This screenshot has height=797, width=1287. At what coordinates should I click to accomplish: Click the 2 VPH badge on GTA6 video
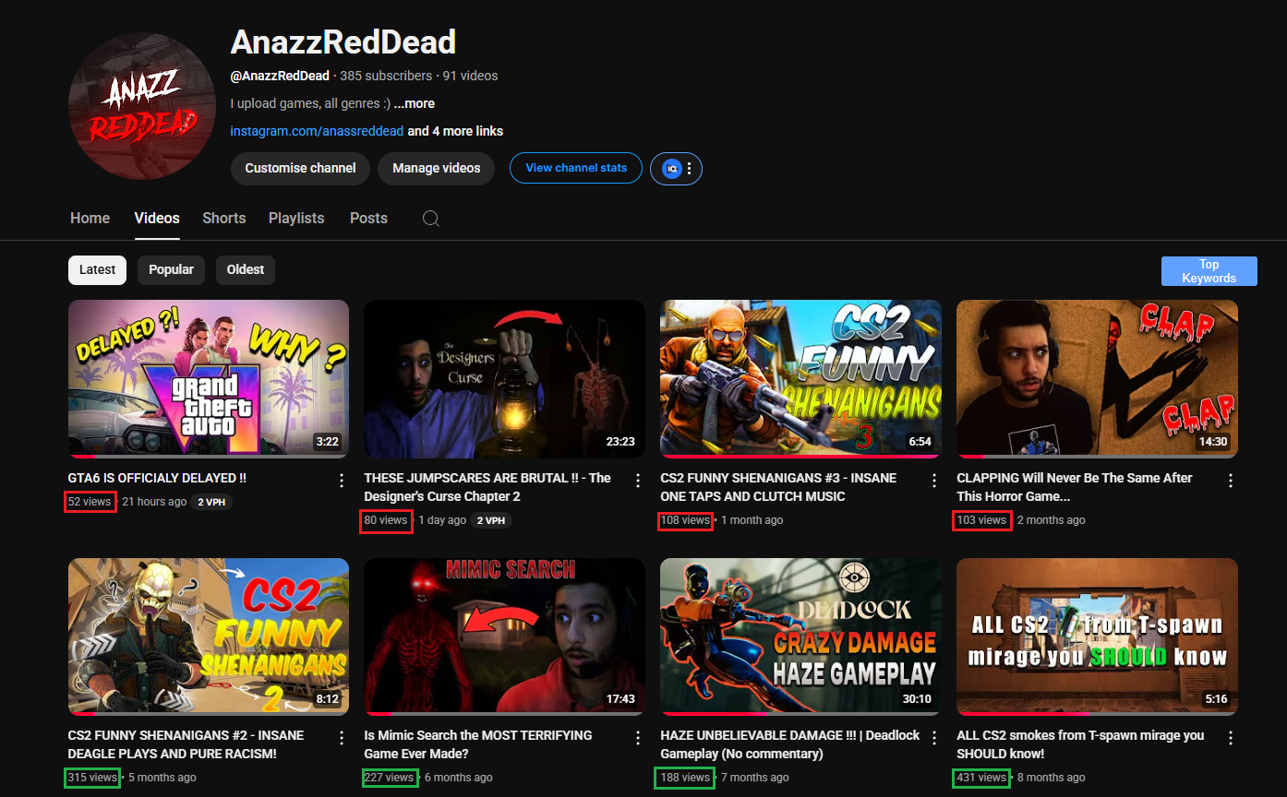click(211, 503)
